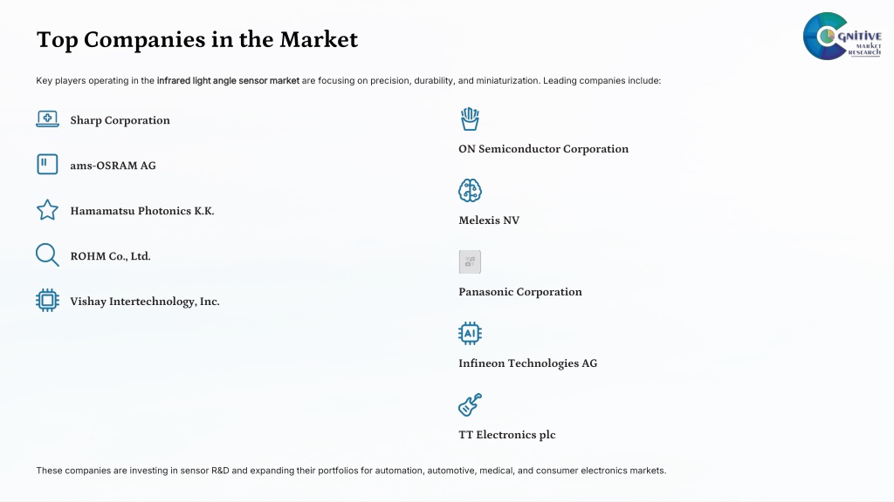Click the Cognitive Market Research logo
Screen dimensions: 894x502
click(x=842, y=36)
